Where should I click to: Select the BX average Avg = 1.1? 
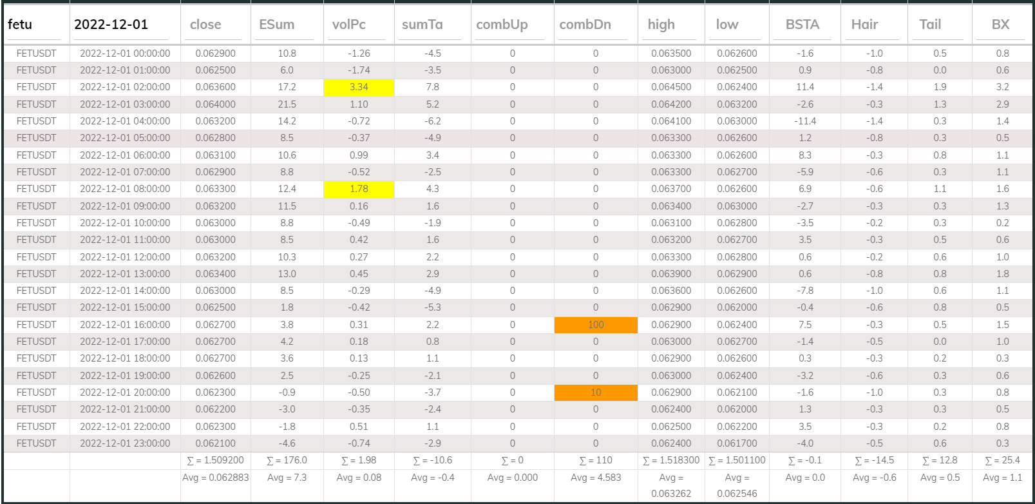click(x=1003, y=478)
